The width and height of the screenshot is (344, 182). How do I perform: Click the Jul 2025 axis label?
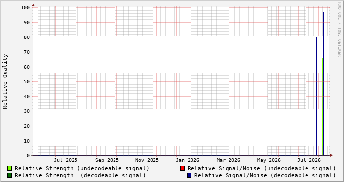66,160
